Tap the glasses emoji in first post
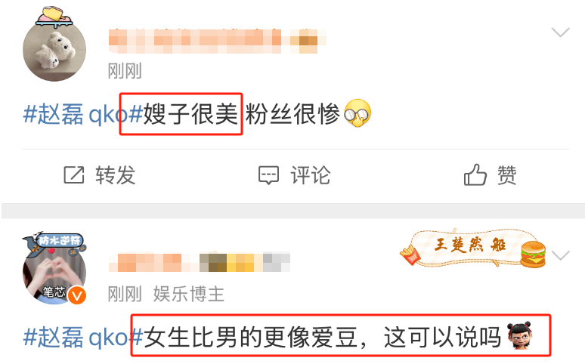The width and height of the screenshot is (585, 364). (x=357, y=113)
